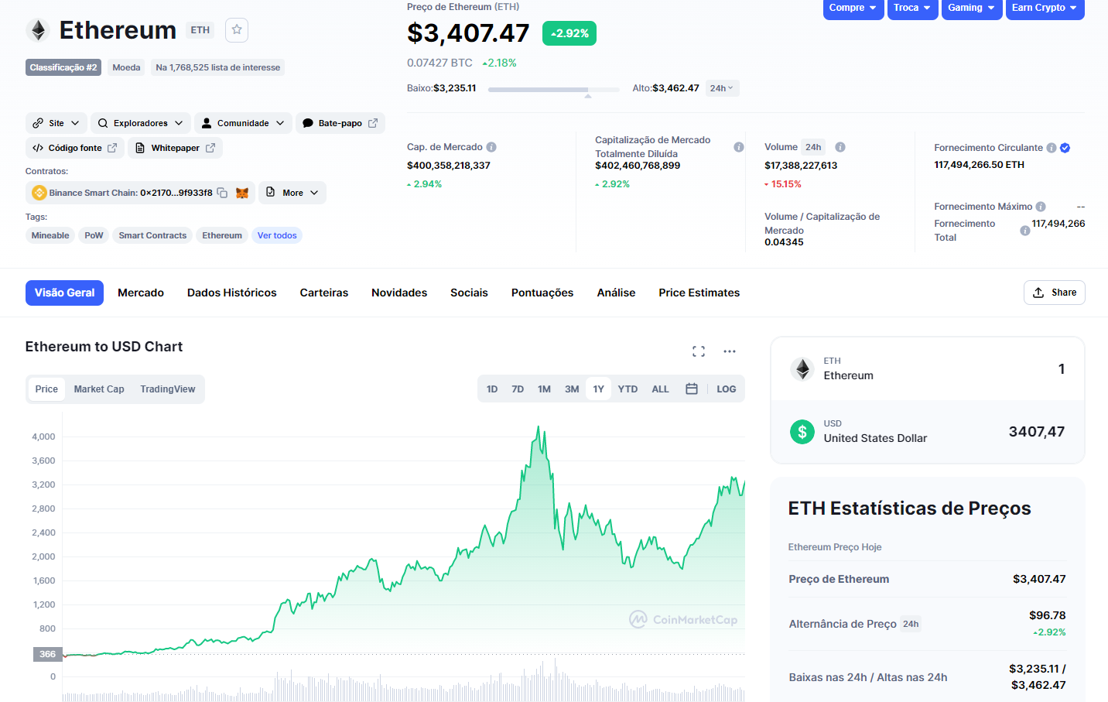Click the 366 start-price label on chart axis
The height and width of the screenshot is (702, 1108).
(47, 654)
